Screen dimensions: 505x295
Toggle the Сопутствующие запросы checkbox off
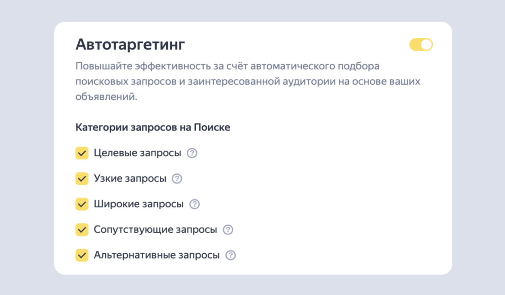pyautogui.click(x=82, y=230)
